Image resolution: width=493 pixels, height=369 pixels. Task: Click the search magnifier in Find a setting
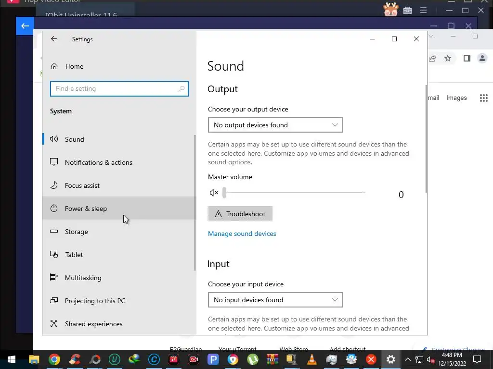[182, 89]
